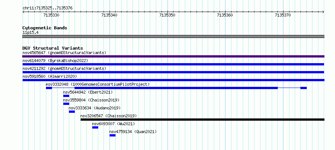Click the right arrow end of ruler
This screenshot has width=335, height=150.
tap(323, 12)
